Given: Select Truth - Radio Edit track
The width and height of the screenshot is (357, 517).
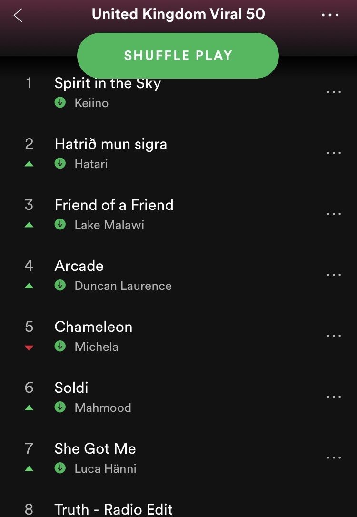Looking at the screenshot, I should click(x=113, y=509).
